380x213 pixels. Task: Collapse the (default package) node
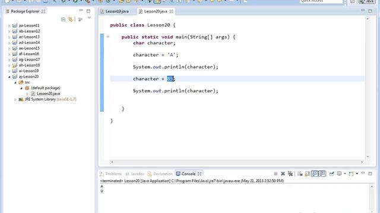[21, 88]
